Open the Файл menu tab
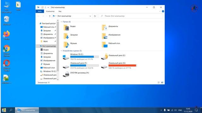 pos(40,11)
